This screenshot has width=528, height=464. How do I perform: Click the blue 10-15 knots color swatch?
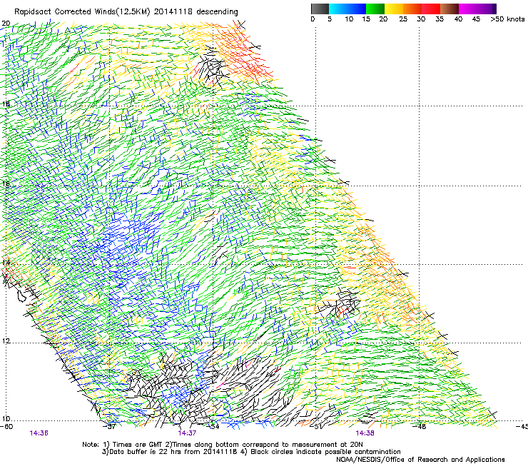357,9
